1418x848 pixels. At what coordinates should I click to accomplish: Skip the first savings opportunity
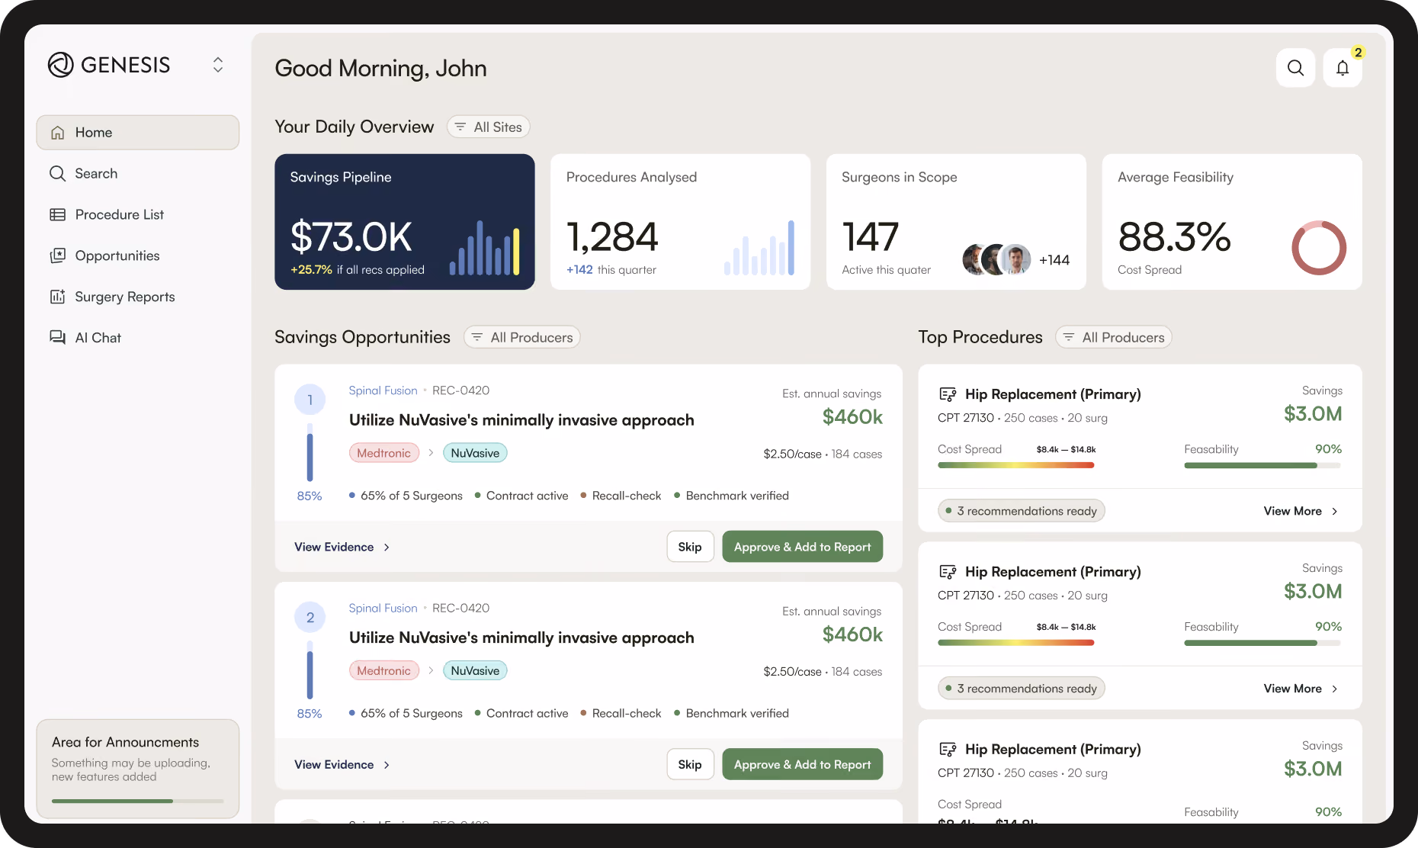[x=690, y=547]
